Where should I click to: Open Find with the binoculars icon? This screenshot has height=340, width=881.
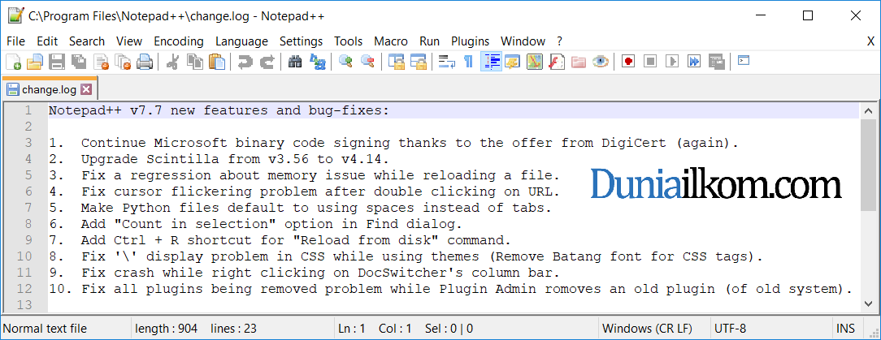(295, 61)
